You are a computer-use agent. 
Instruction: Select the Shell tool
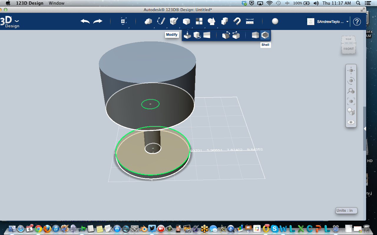(265, 35)
